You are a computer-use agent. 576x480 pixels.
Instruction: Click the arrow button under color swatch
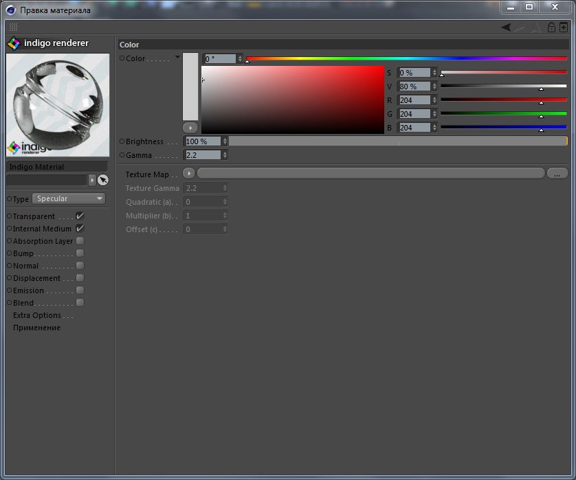click(x=190, y=128)
